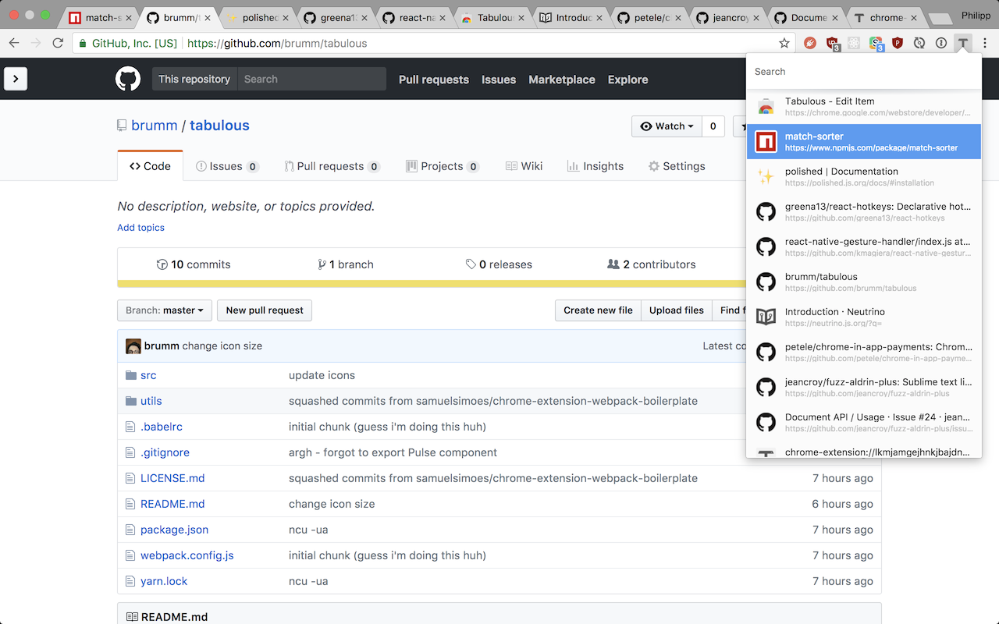Open the 2 contributors link
The width and height of the screenshot is (999, 624).
(652, 264)
